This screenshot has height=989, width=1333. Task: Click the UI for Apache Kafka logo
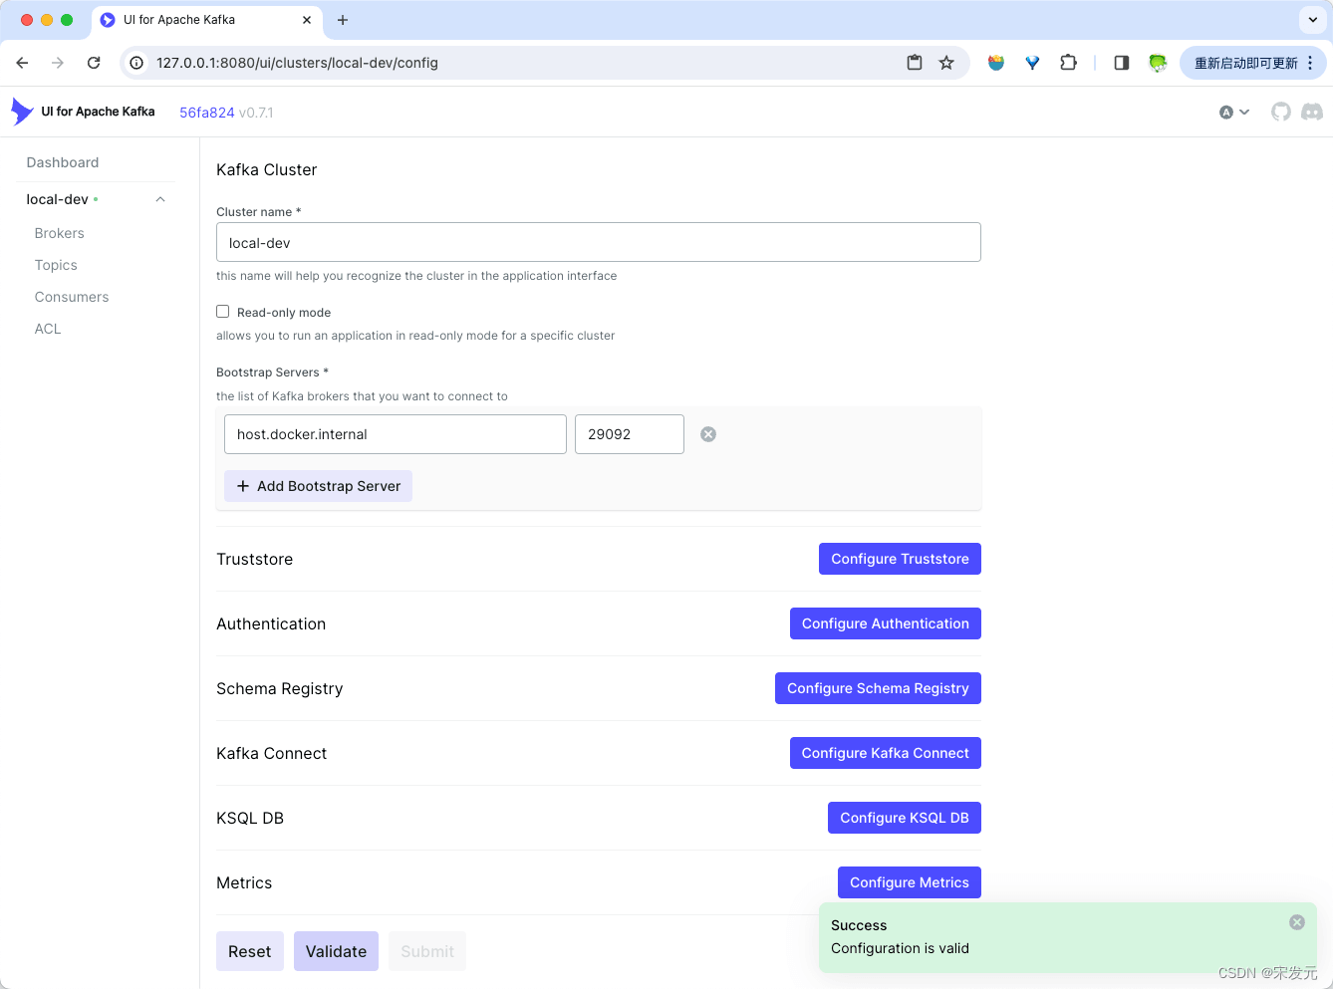coord(84,112)
